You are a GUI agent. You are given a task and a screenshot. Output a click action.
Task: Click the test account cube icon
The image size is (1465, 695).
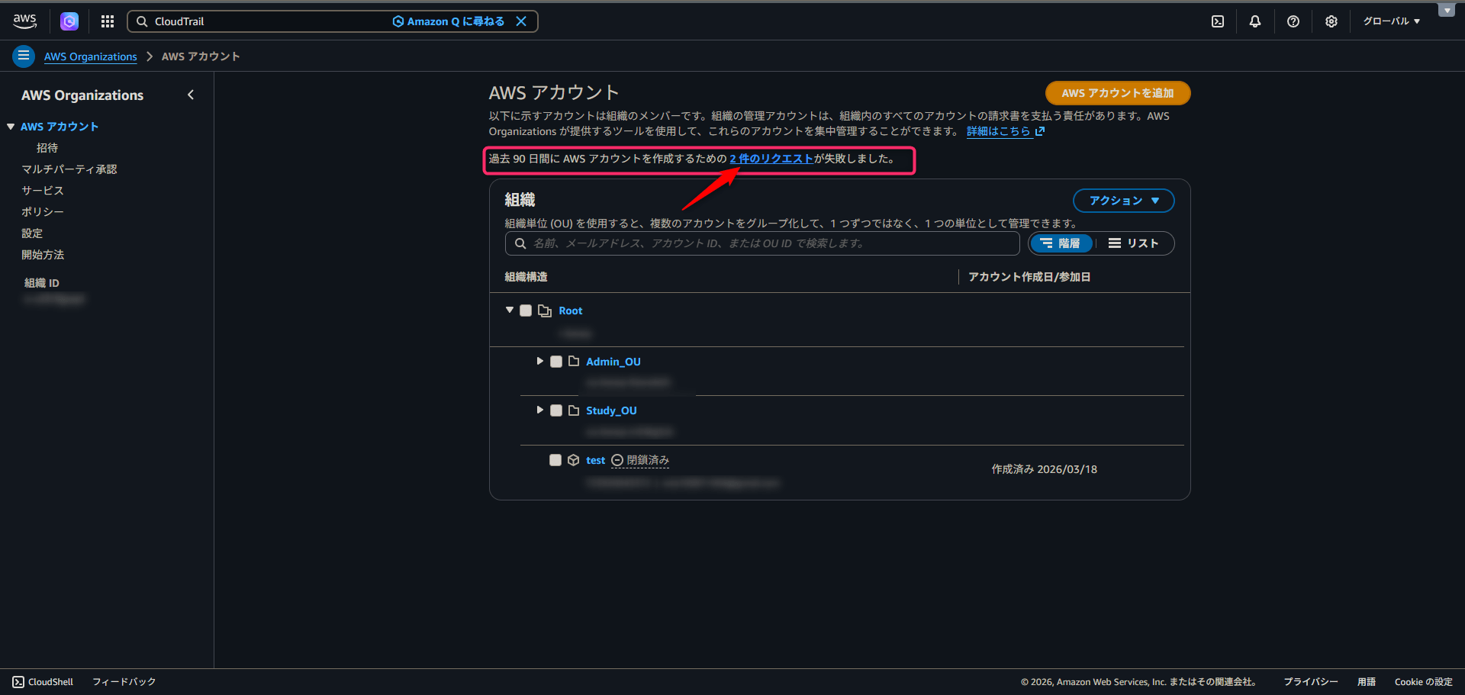click(574, 460)
